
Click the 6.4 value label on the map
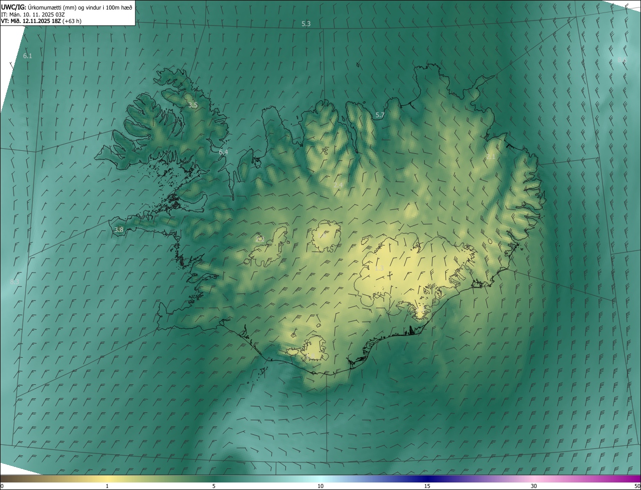point(223,152)
